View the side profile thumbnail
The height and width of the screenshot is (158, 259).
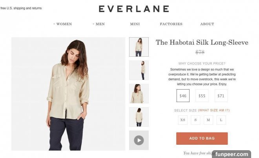coord(139,70)
